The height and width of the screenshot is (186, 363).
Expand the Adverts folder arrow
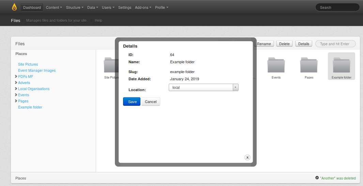pos(16,83)
